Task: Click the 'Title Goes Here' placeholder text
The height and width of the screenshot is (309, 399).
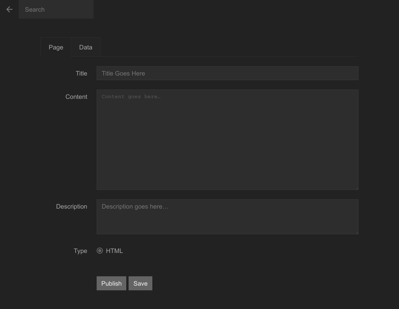Action: coord(123,73)
